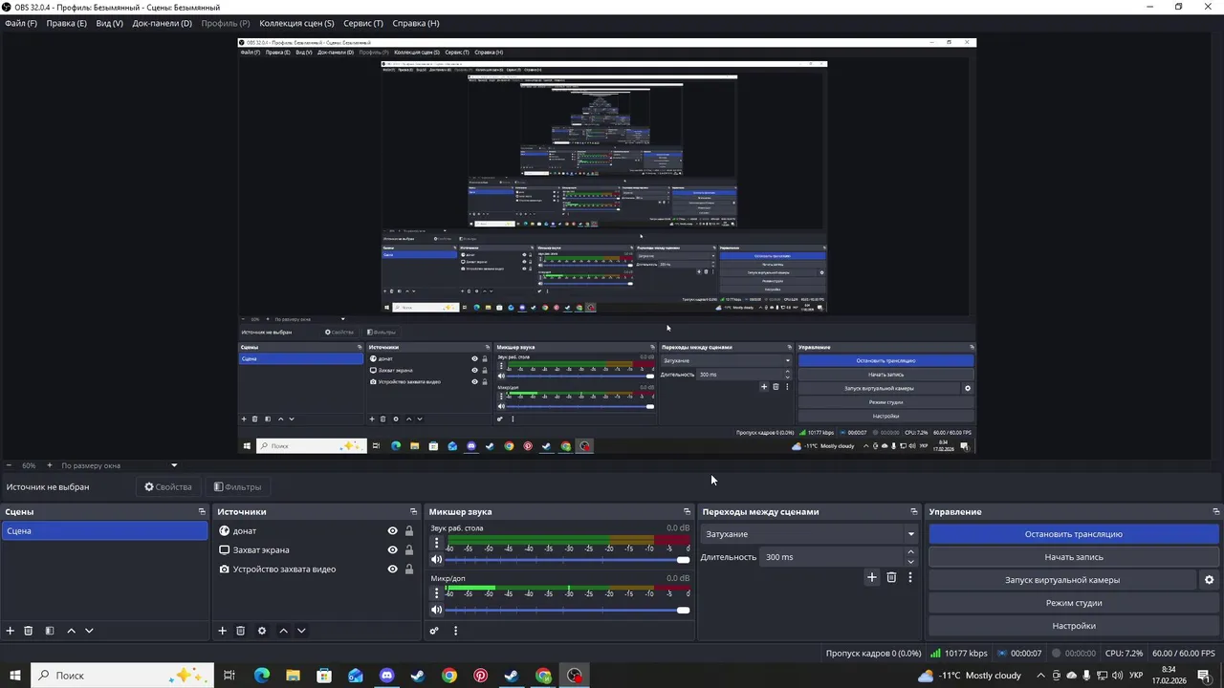The width and height of the screenshot is (1224, 688).
Task: Show hidden system tray icons chevron
Action: 1040,676
